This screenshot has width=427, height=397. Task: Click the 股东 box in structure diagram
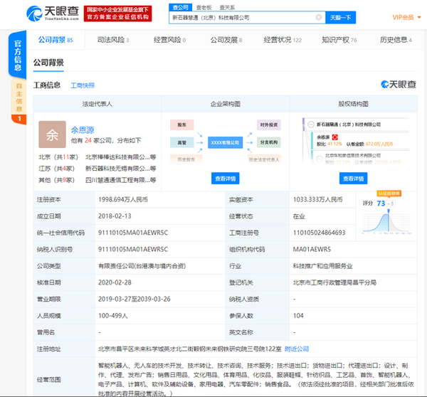182,125
